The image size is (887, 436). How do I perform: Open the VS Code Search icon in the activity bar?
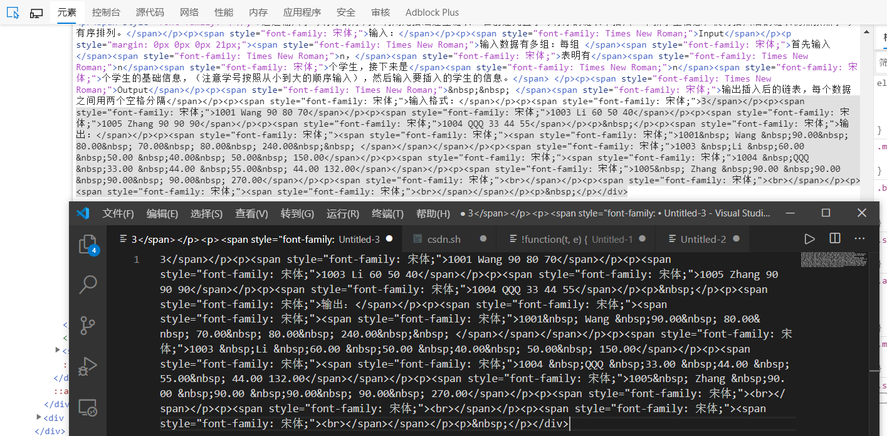click(88, 285)
